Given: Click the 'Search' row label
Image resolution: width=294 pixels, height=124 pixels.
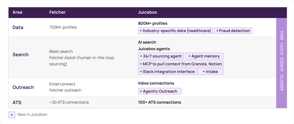Looking at the screenshot, I should [20, 55].
